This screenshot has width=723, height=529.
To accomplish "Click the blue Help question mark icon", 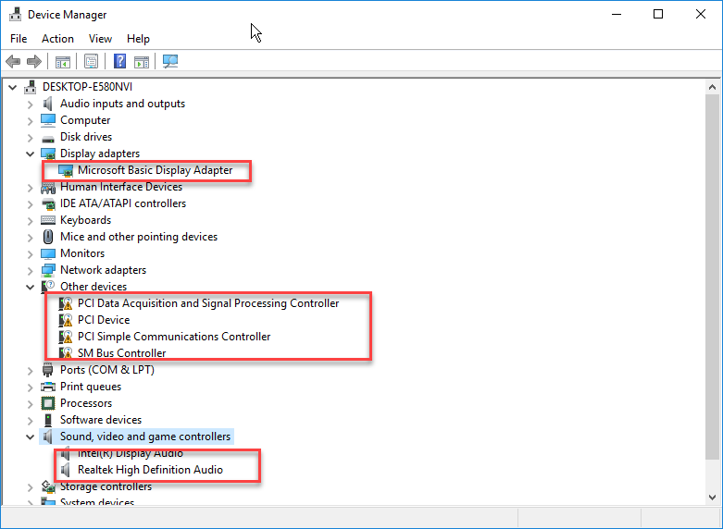I will pos(119,62).
